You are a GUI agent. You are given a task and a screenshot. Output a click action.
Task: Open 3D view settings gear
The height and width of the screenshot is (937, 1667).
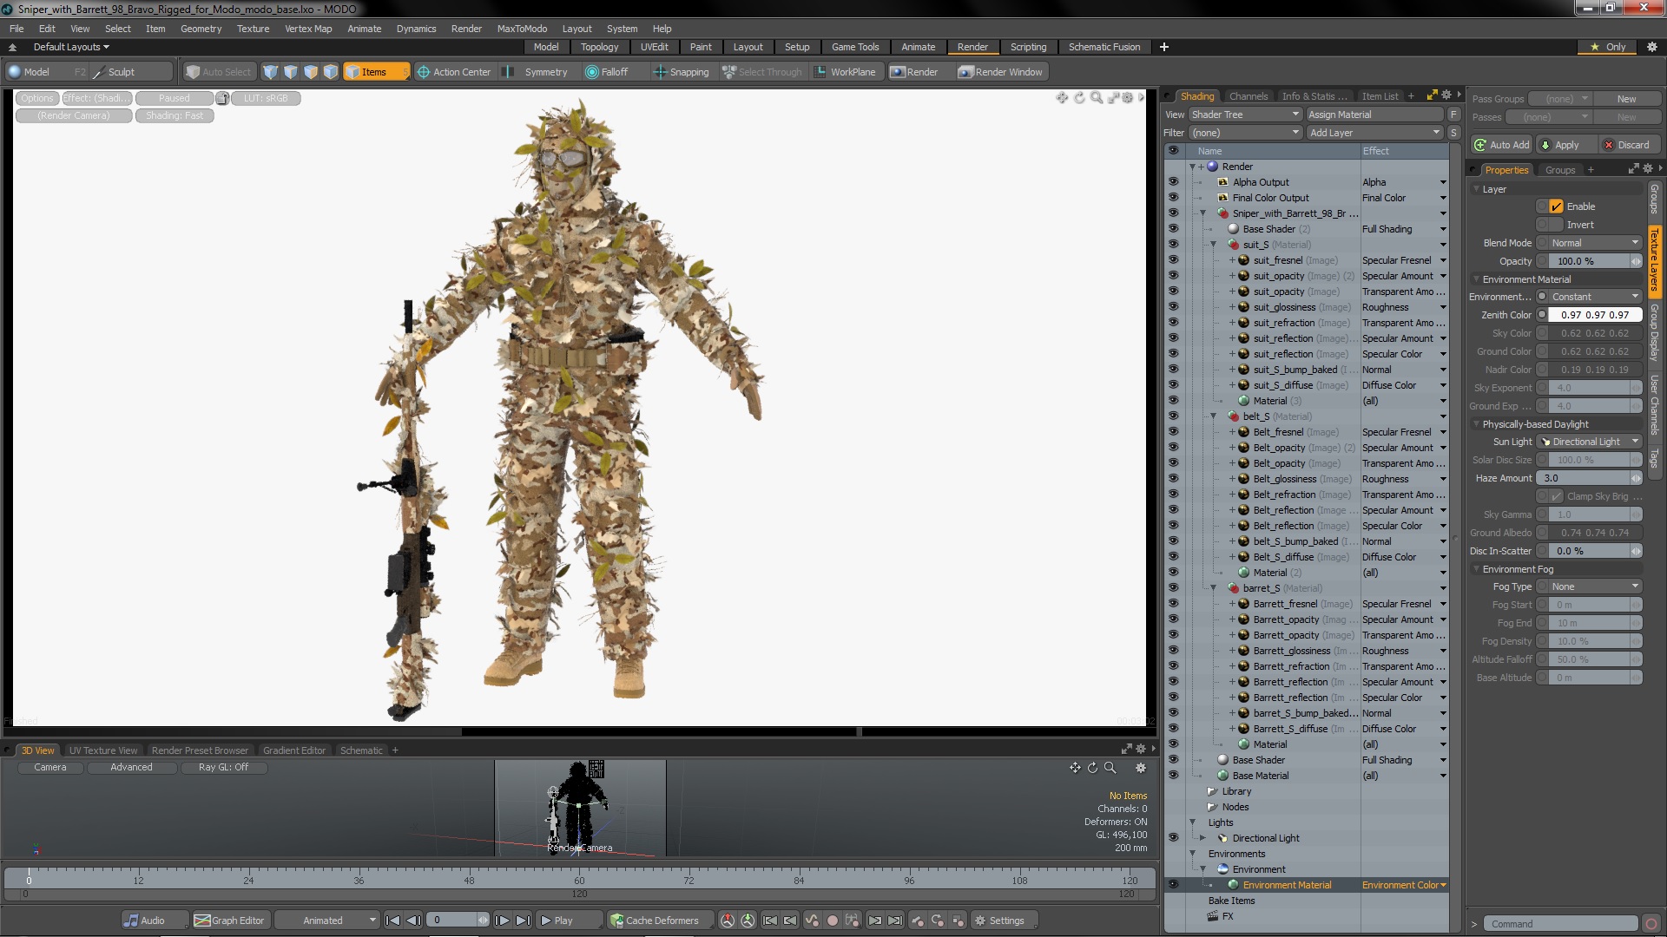click(x=1141, y=768)
